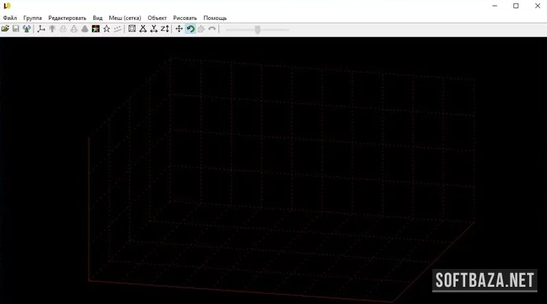547x304 pixels.
Task: Open the Файл menu
Action: (x=10, y=17)
